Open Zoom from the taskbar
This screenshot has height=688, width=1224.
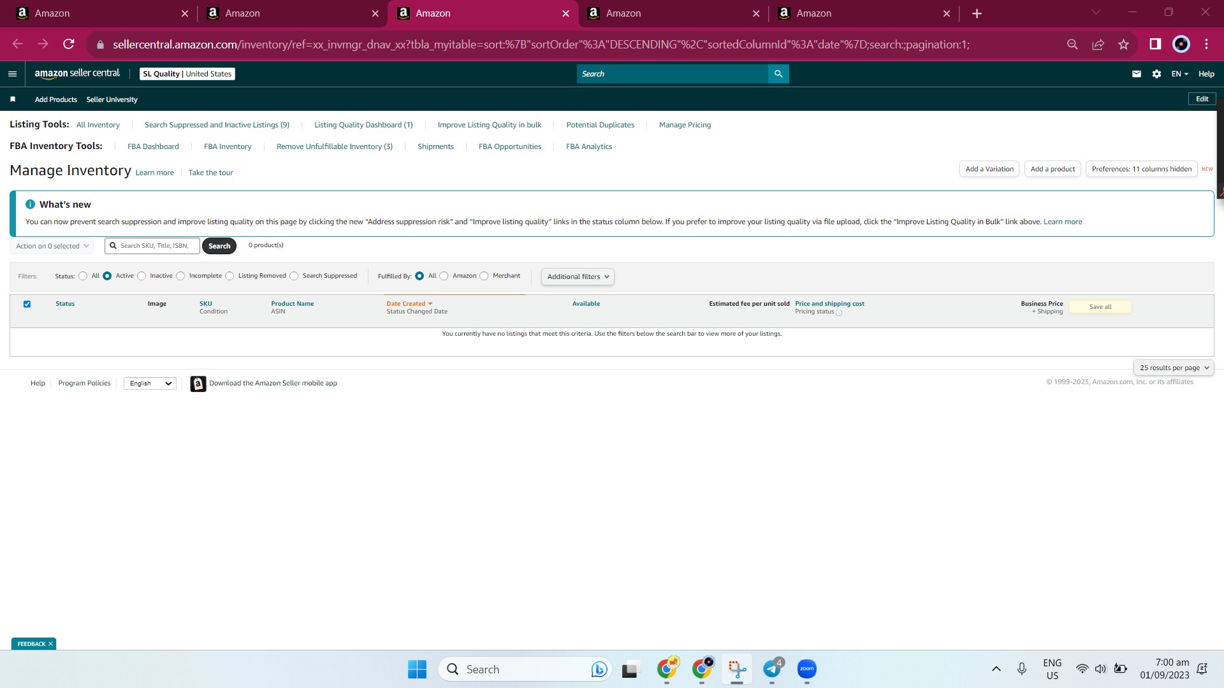[807, 669]
